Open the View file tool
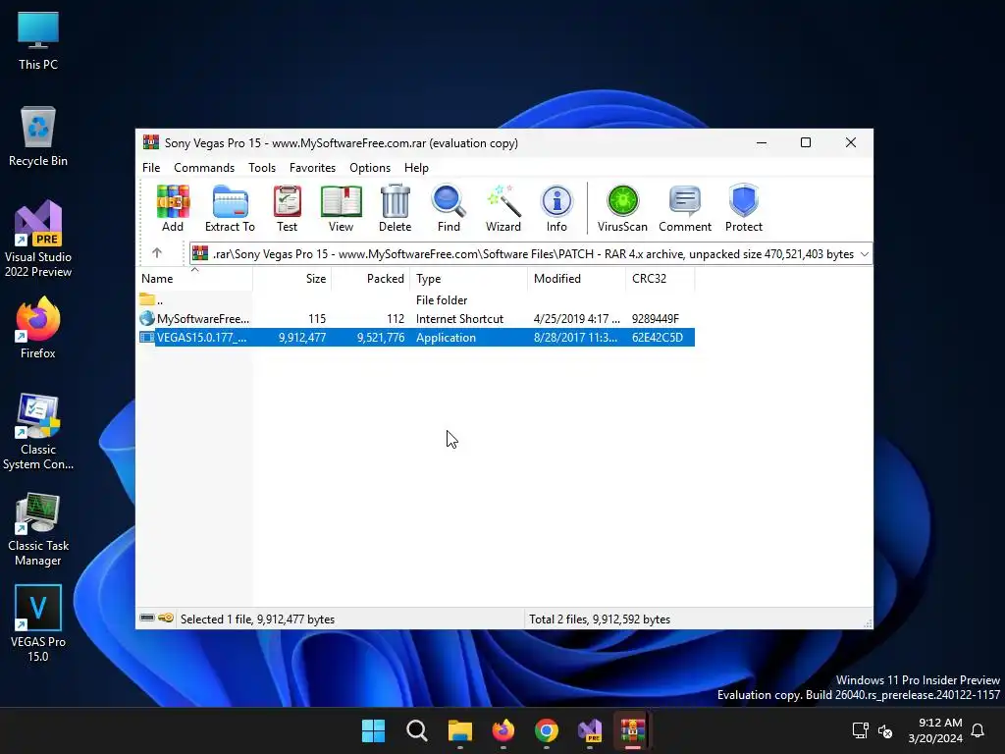Screen dimensions: 1005x754 341,208
